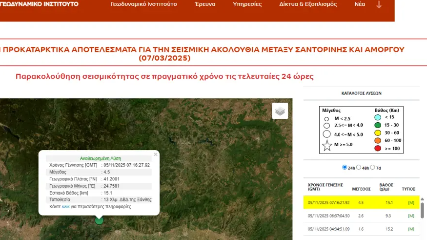Select the 7d time range
427x240 pixels.
[x=373, y=167]
